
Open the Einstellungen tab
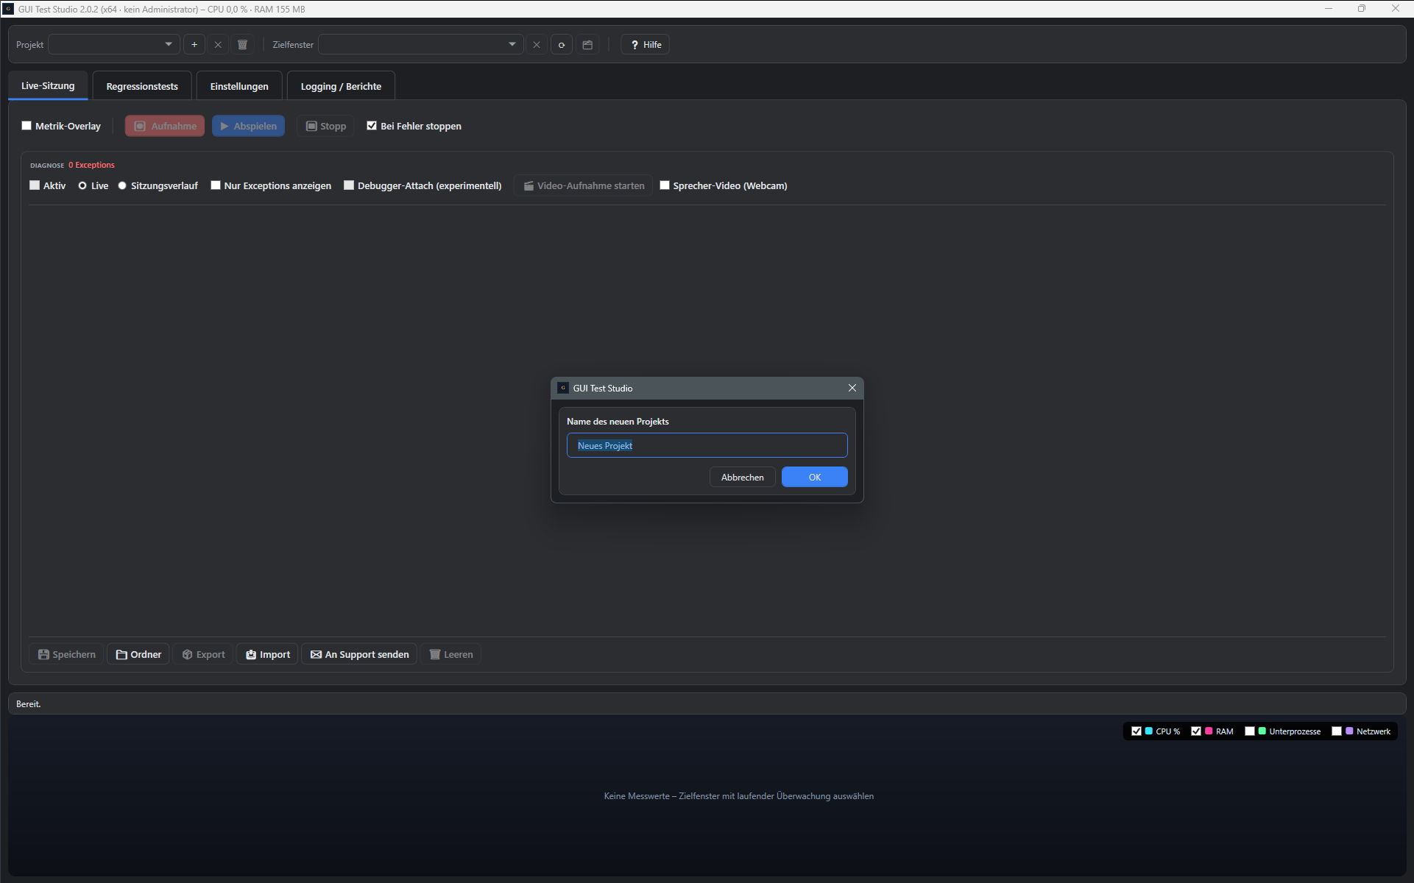(x=239, y=86)
